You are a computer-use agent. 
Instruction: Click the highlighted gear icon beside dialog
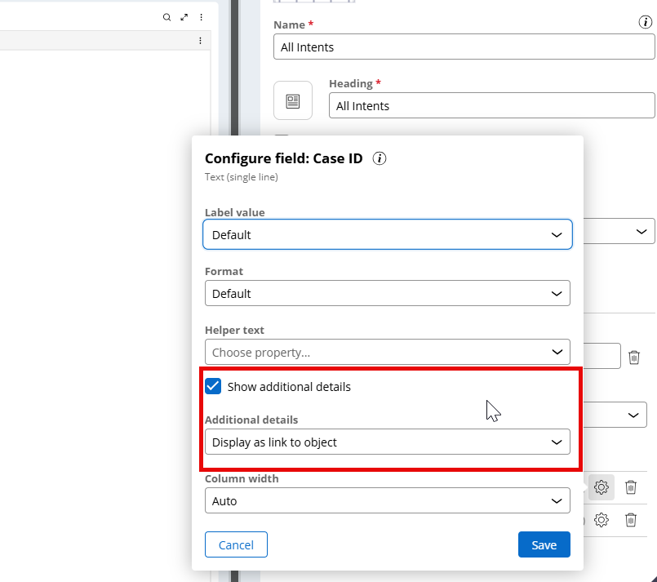602,487
